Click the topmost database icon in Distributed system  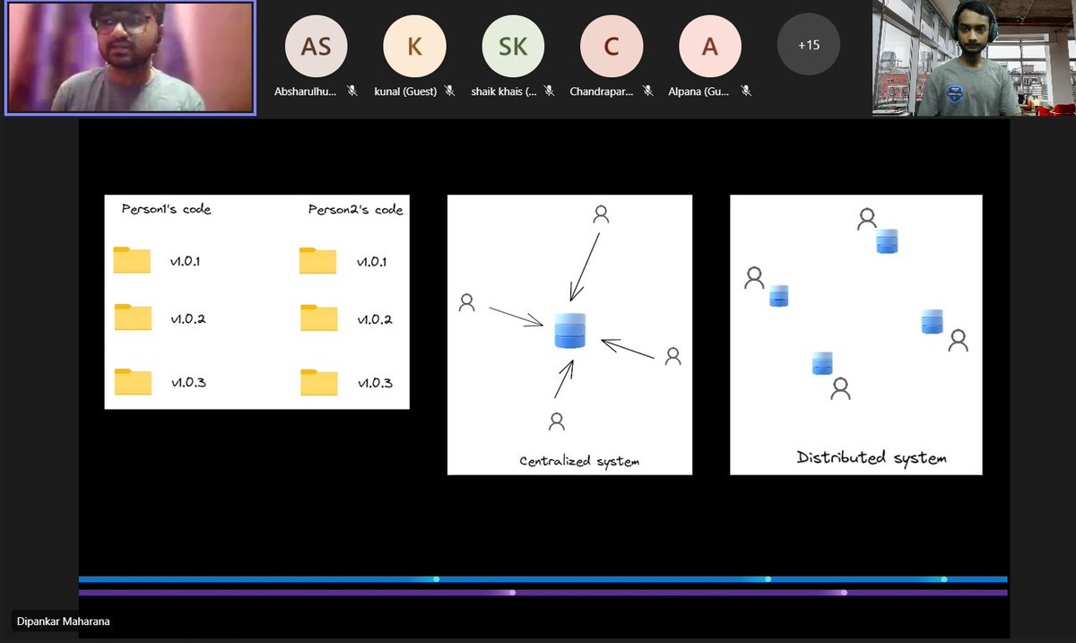[x=888, y=240]
